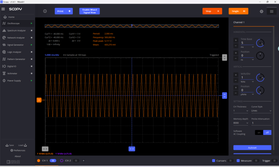Toggle Logic Analyzer run square
This screenshot has width=279, height=167.
[32, 52]
